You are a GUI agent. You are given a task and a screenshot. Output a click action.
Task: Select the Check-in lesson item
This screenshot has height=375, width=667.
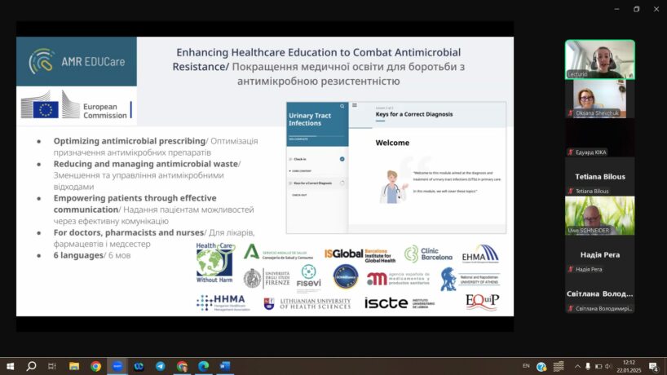302,159
